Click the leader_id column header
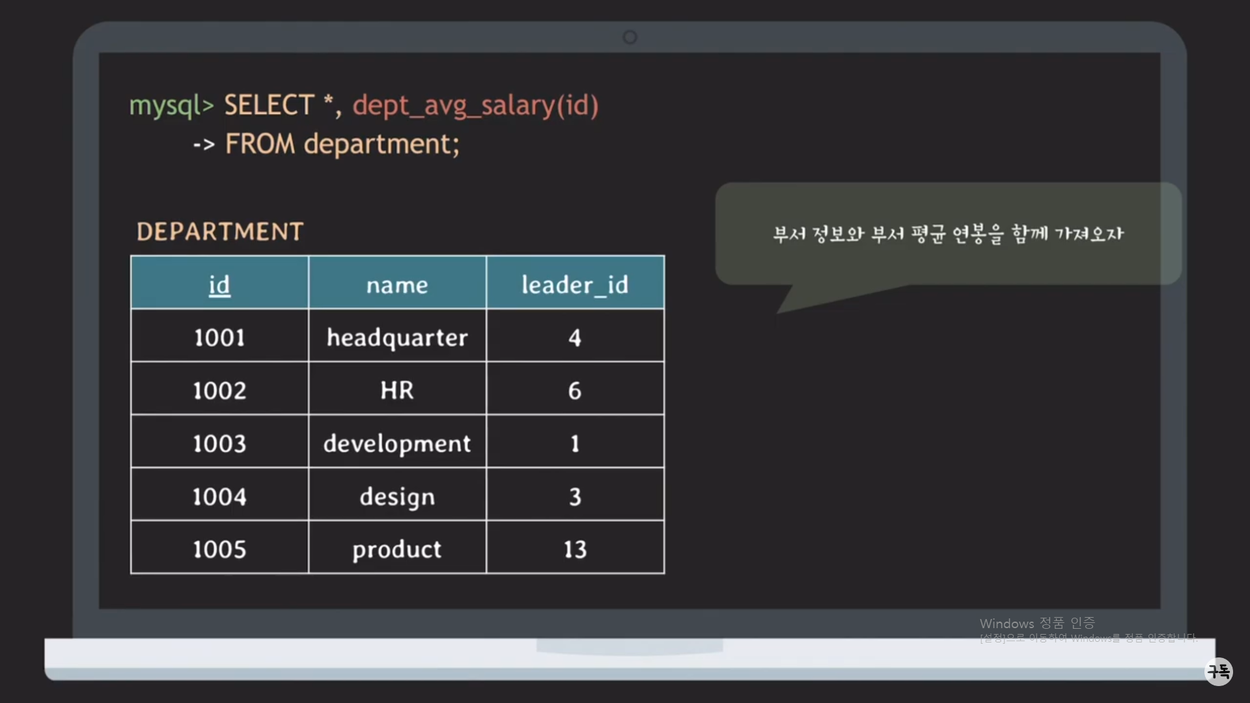The image size is (1250, 703). (x=574, y=284)
